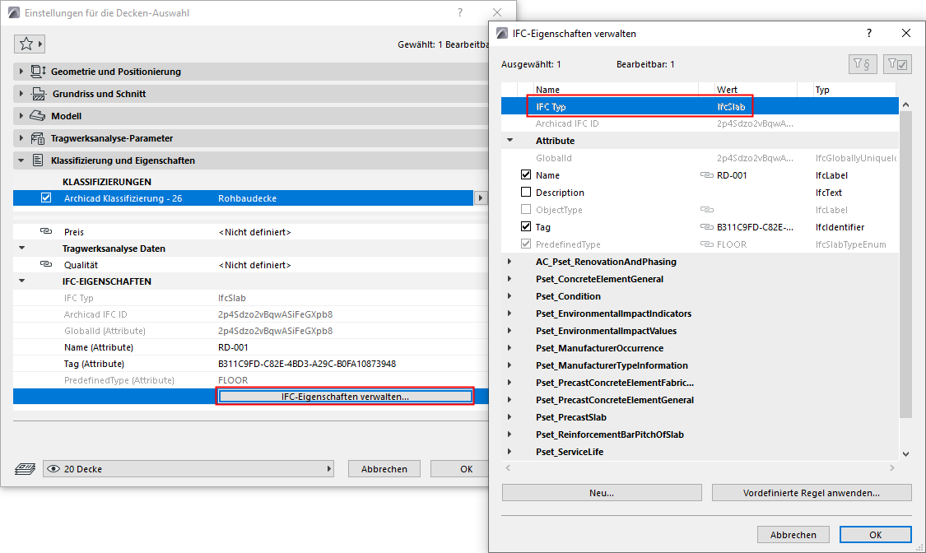Viewport: 926px width, 553px height.
Task: Click vertical scrollbar up arrow in IFC list
Action: pos(905,105)
